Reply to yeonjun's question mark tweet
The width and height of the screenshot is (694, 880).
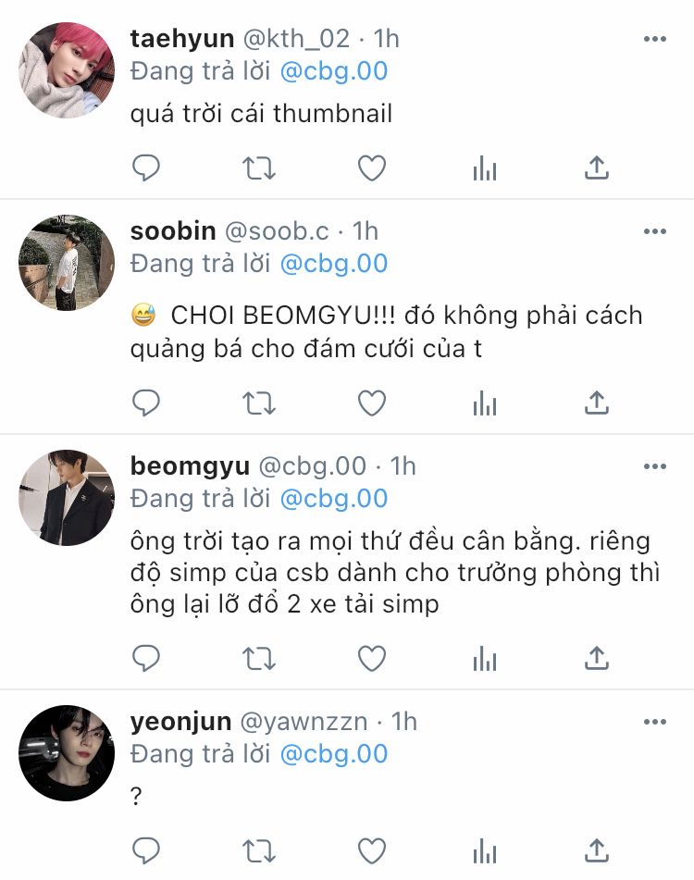(146, 850)
